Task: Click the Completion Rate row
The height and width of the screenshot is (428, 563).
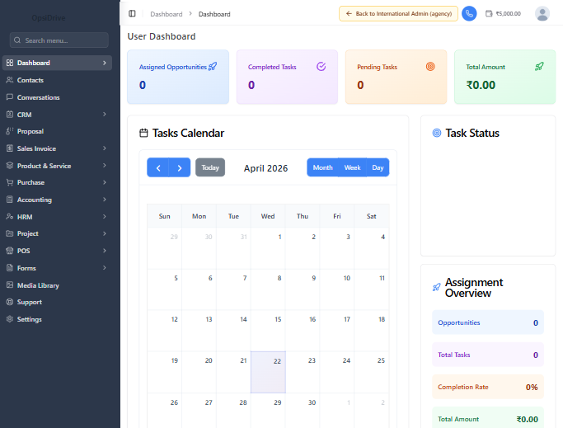Action: pos(488,387)
